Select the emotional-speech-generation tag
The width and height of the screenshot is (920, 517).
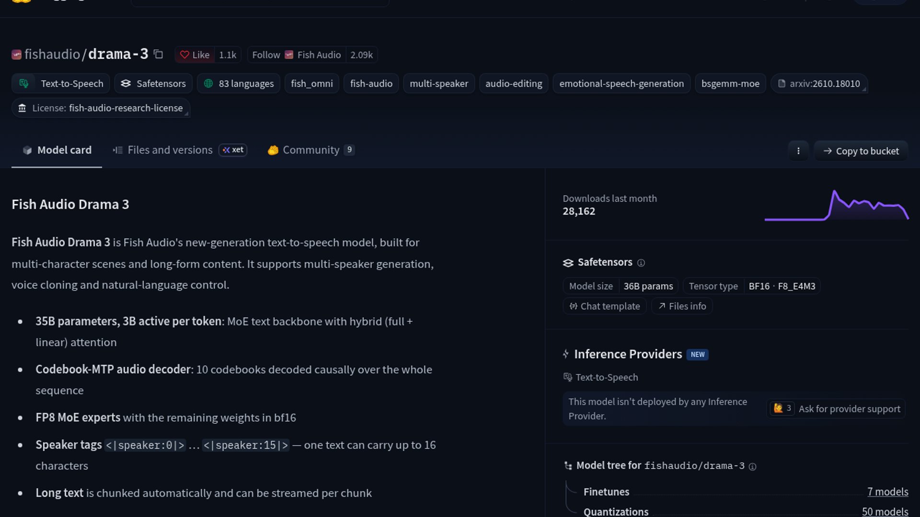click(x=621, y=83)
